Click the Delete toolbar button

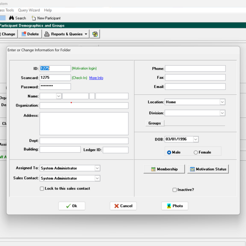(x=30, y=34)
